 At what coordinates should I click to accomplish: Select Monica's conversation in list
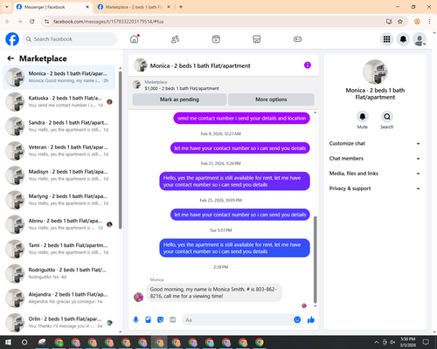pos(59,77)
